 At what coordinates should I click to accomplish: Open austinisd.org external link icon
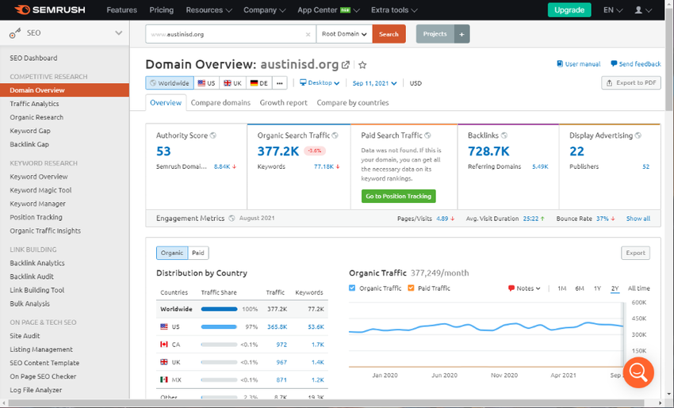(x=346, y=65)
